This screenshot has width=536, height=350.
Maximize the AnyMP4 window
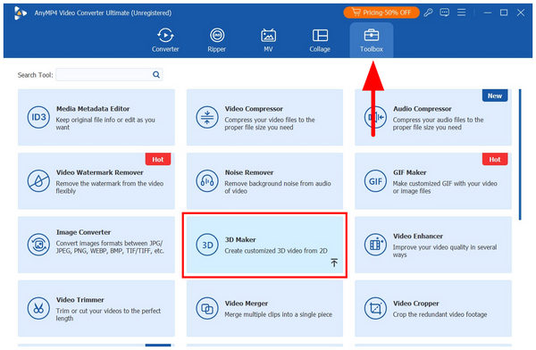[504, 12]
